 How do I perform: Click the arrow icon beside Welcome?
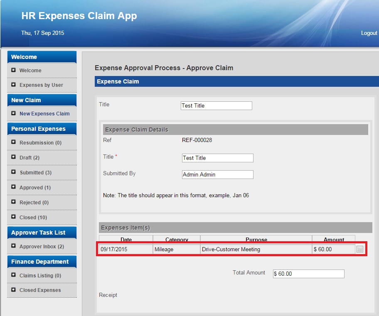tap(14, 70)
